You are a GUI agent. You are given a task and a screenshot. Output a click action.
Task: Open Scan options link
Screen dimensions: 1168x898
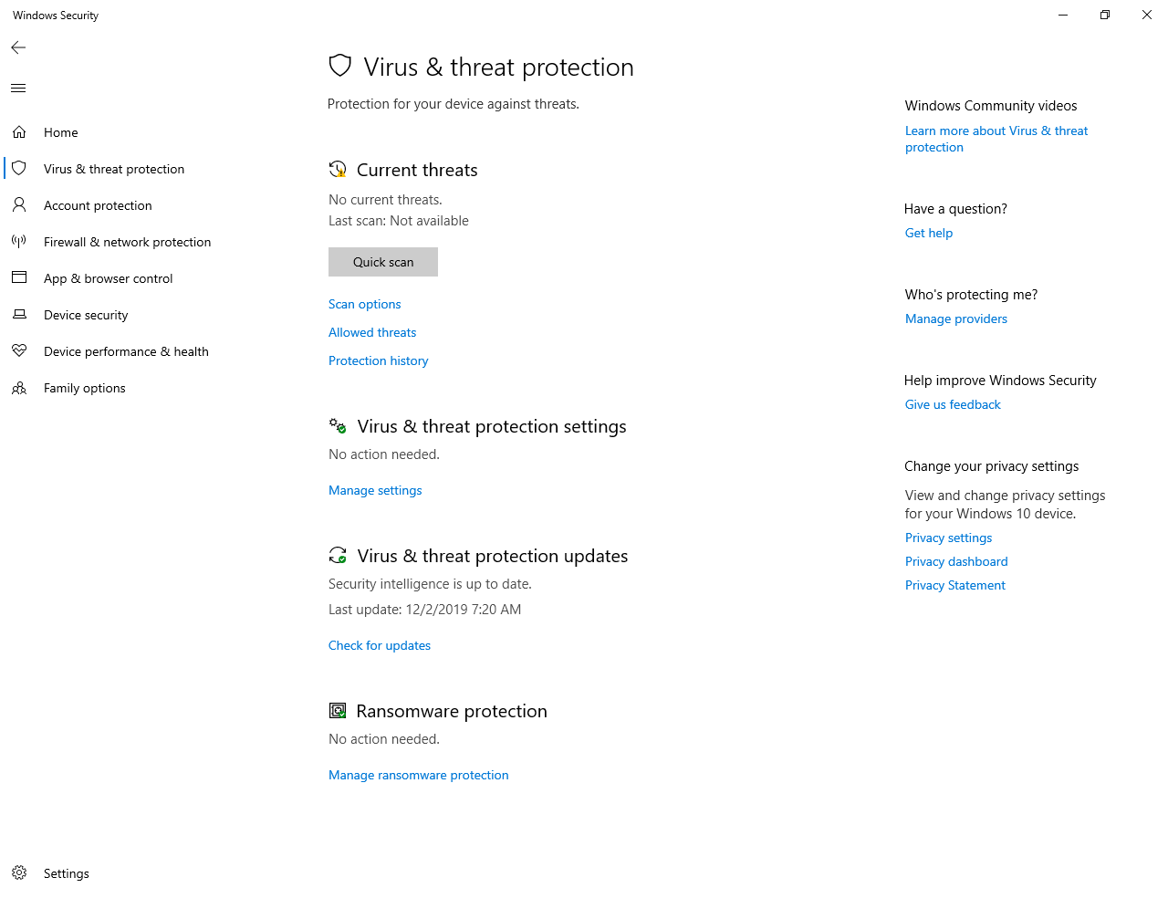[364, 304]
